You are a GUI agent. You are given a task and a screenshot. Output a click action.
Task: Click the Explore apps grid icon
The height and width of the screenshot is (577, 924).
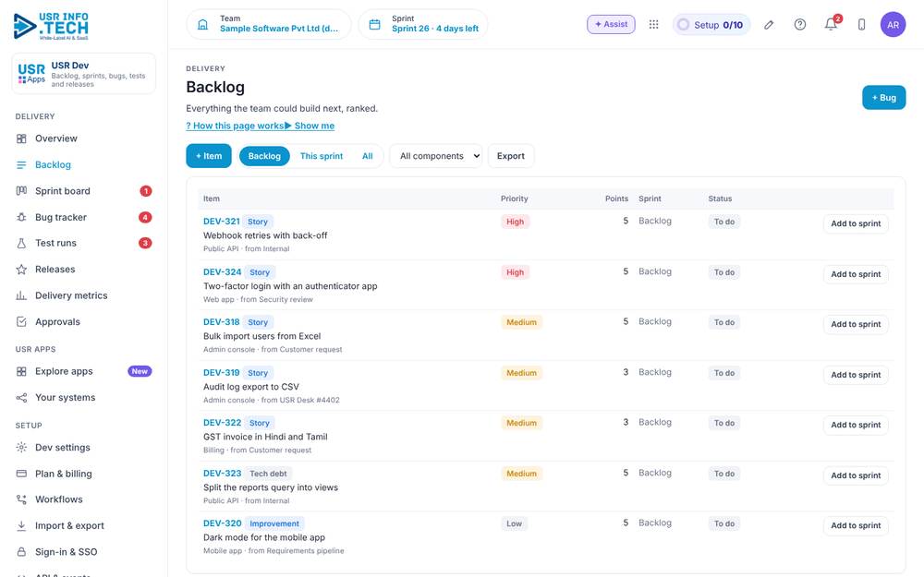(x=21, y=371)
